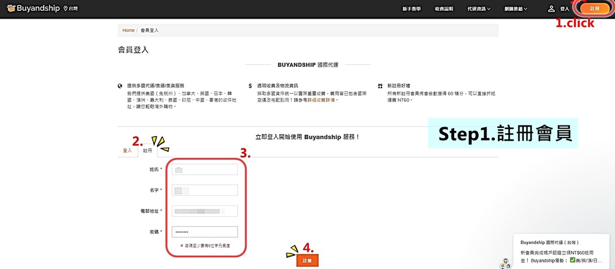615x269 pixels.
Task: Click the 新註冊好禮 heading text
Action: 399,85
